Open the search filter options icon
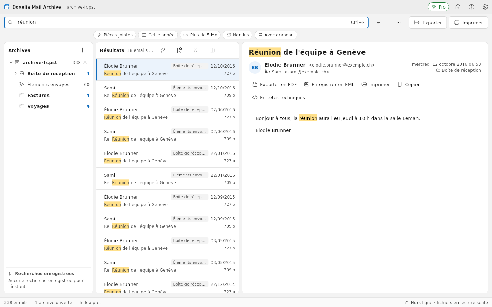 click(x=378, y=23)
